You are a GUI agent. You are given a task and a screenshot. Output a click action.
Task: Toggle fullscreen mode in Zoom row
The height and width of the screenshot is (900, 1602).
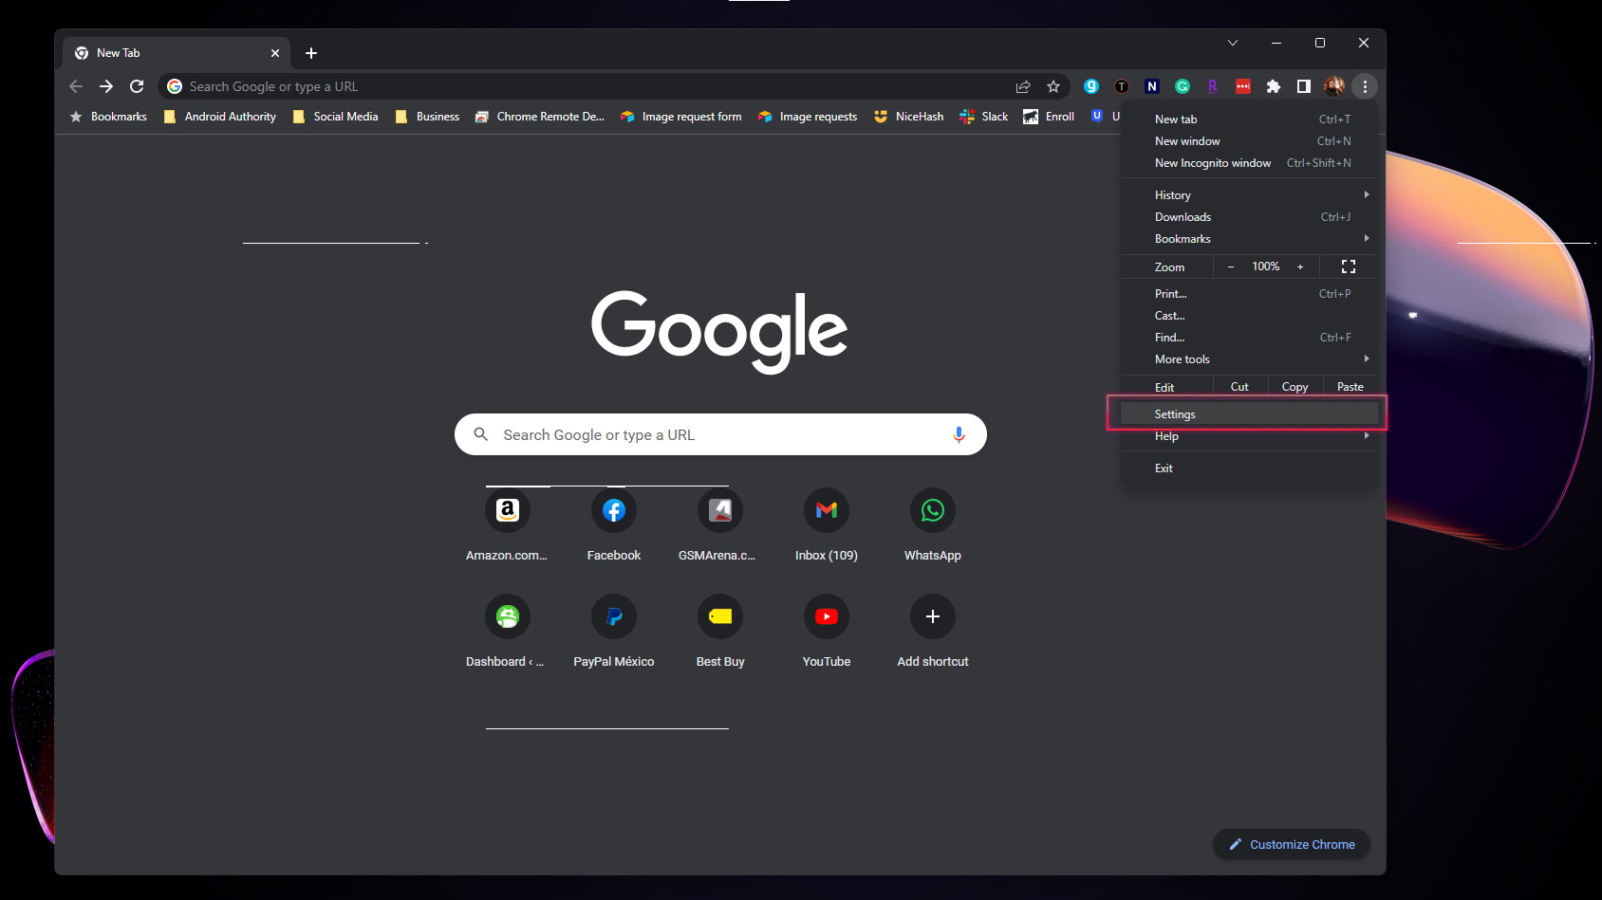pyautogui.click(x=1348, y=266)
